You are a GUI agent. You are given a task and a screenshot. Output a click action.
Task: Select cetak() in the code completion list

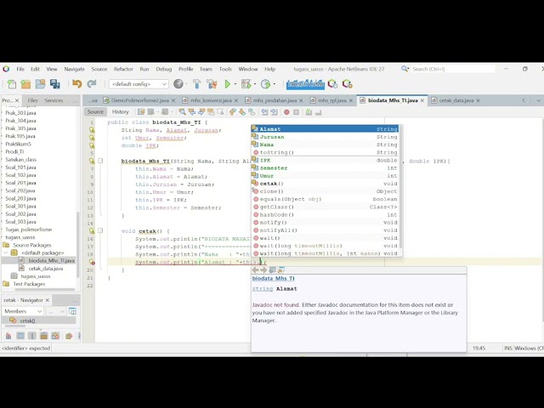(325, 184)
